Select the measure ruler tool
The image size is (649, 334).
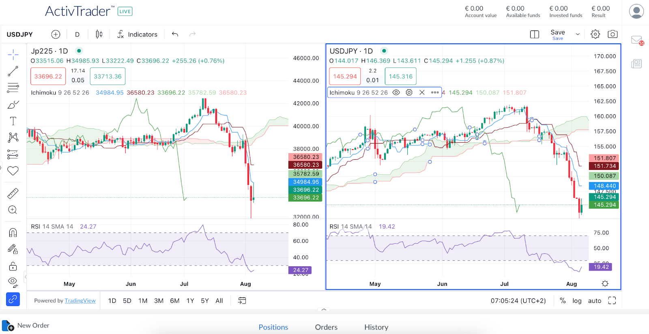tap(13, 193)
